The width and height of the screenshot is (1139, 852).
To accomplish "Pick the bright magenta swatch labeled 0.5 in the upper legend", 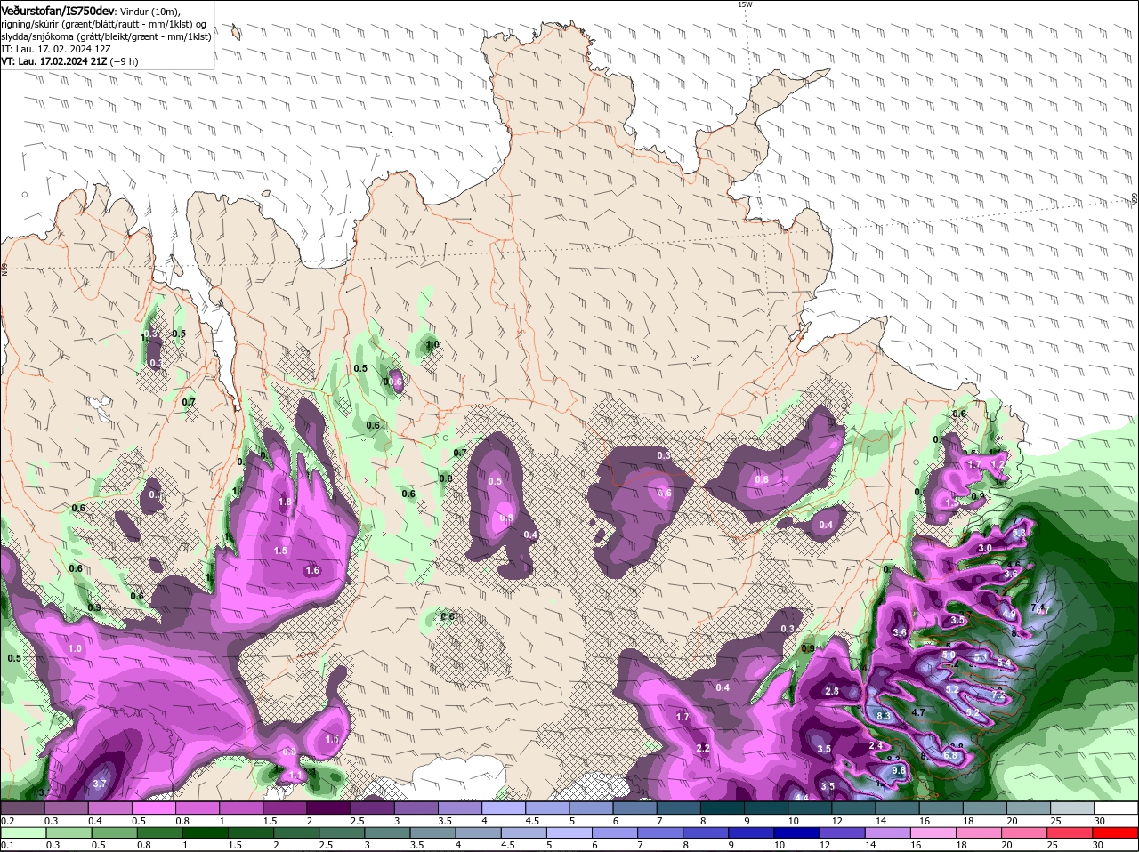I will pyautogui.click(x=153, y=808).
